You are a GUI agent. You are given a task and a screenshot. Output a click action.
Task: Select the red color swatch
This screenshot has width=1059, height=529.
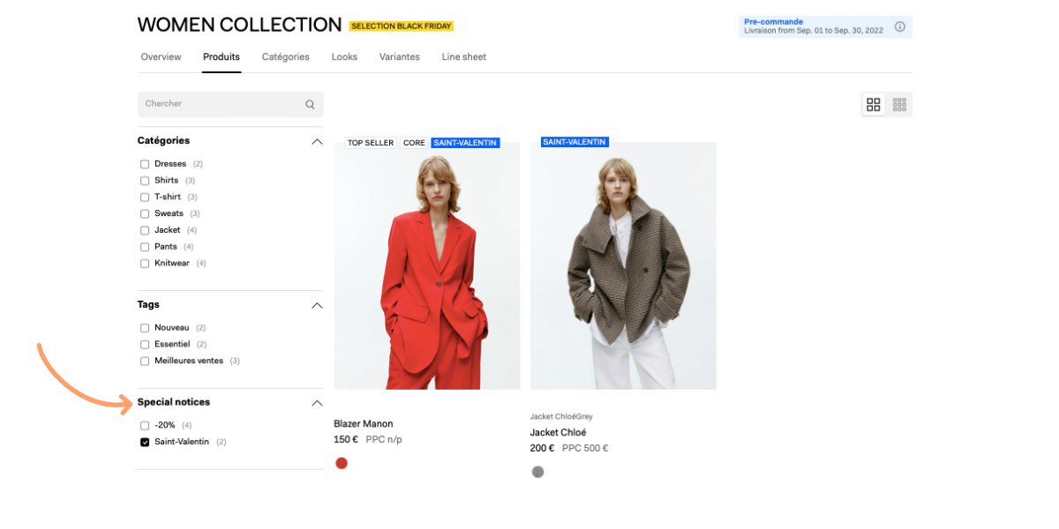pyautogui.click(x=342, y=463)
